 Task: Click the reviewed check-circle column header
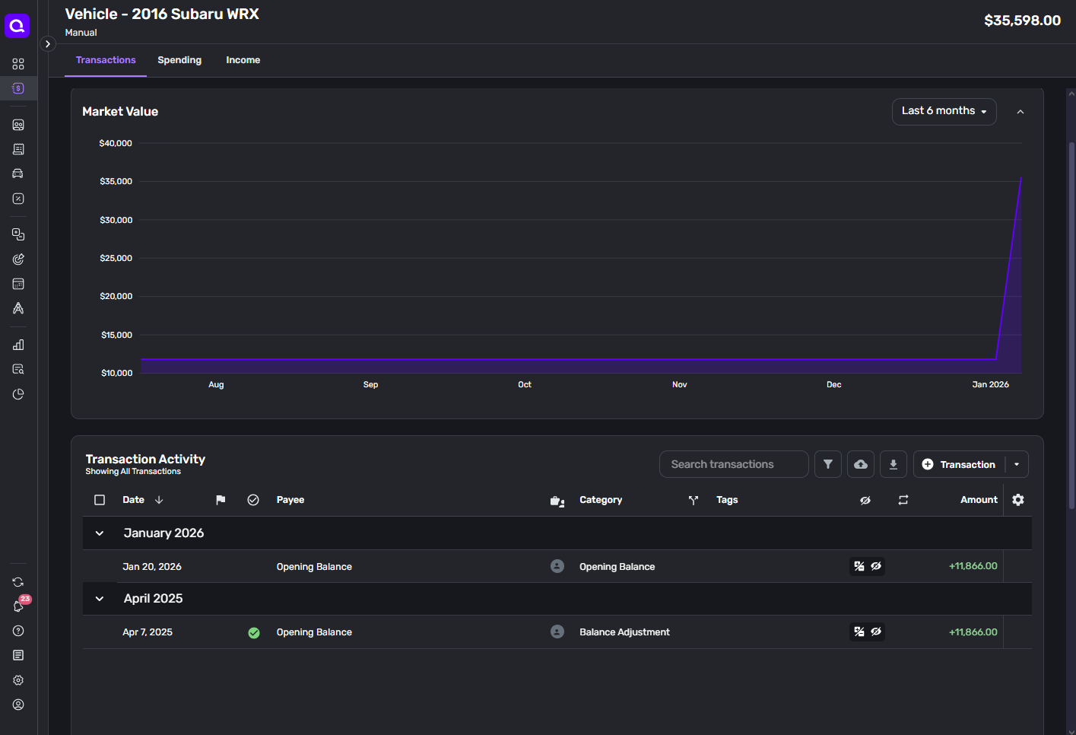click(253, 500)
